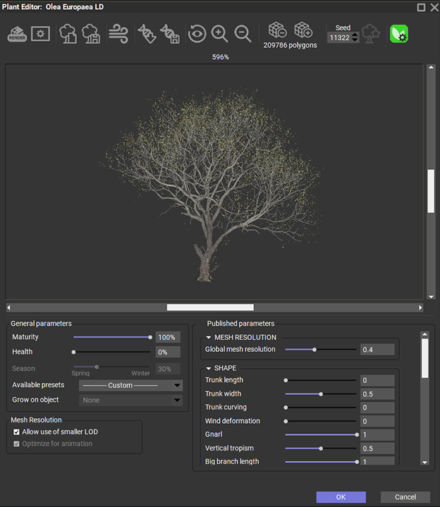Click the Render preview icon
This screenshot has height=507, width=440.
point(17,34)
